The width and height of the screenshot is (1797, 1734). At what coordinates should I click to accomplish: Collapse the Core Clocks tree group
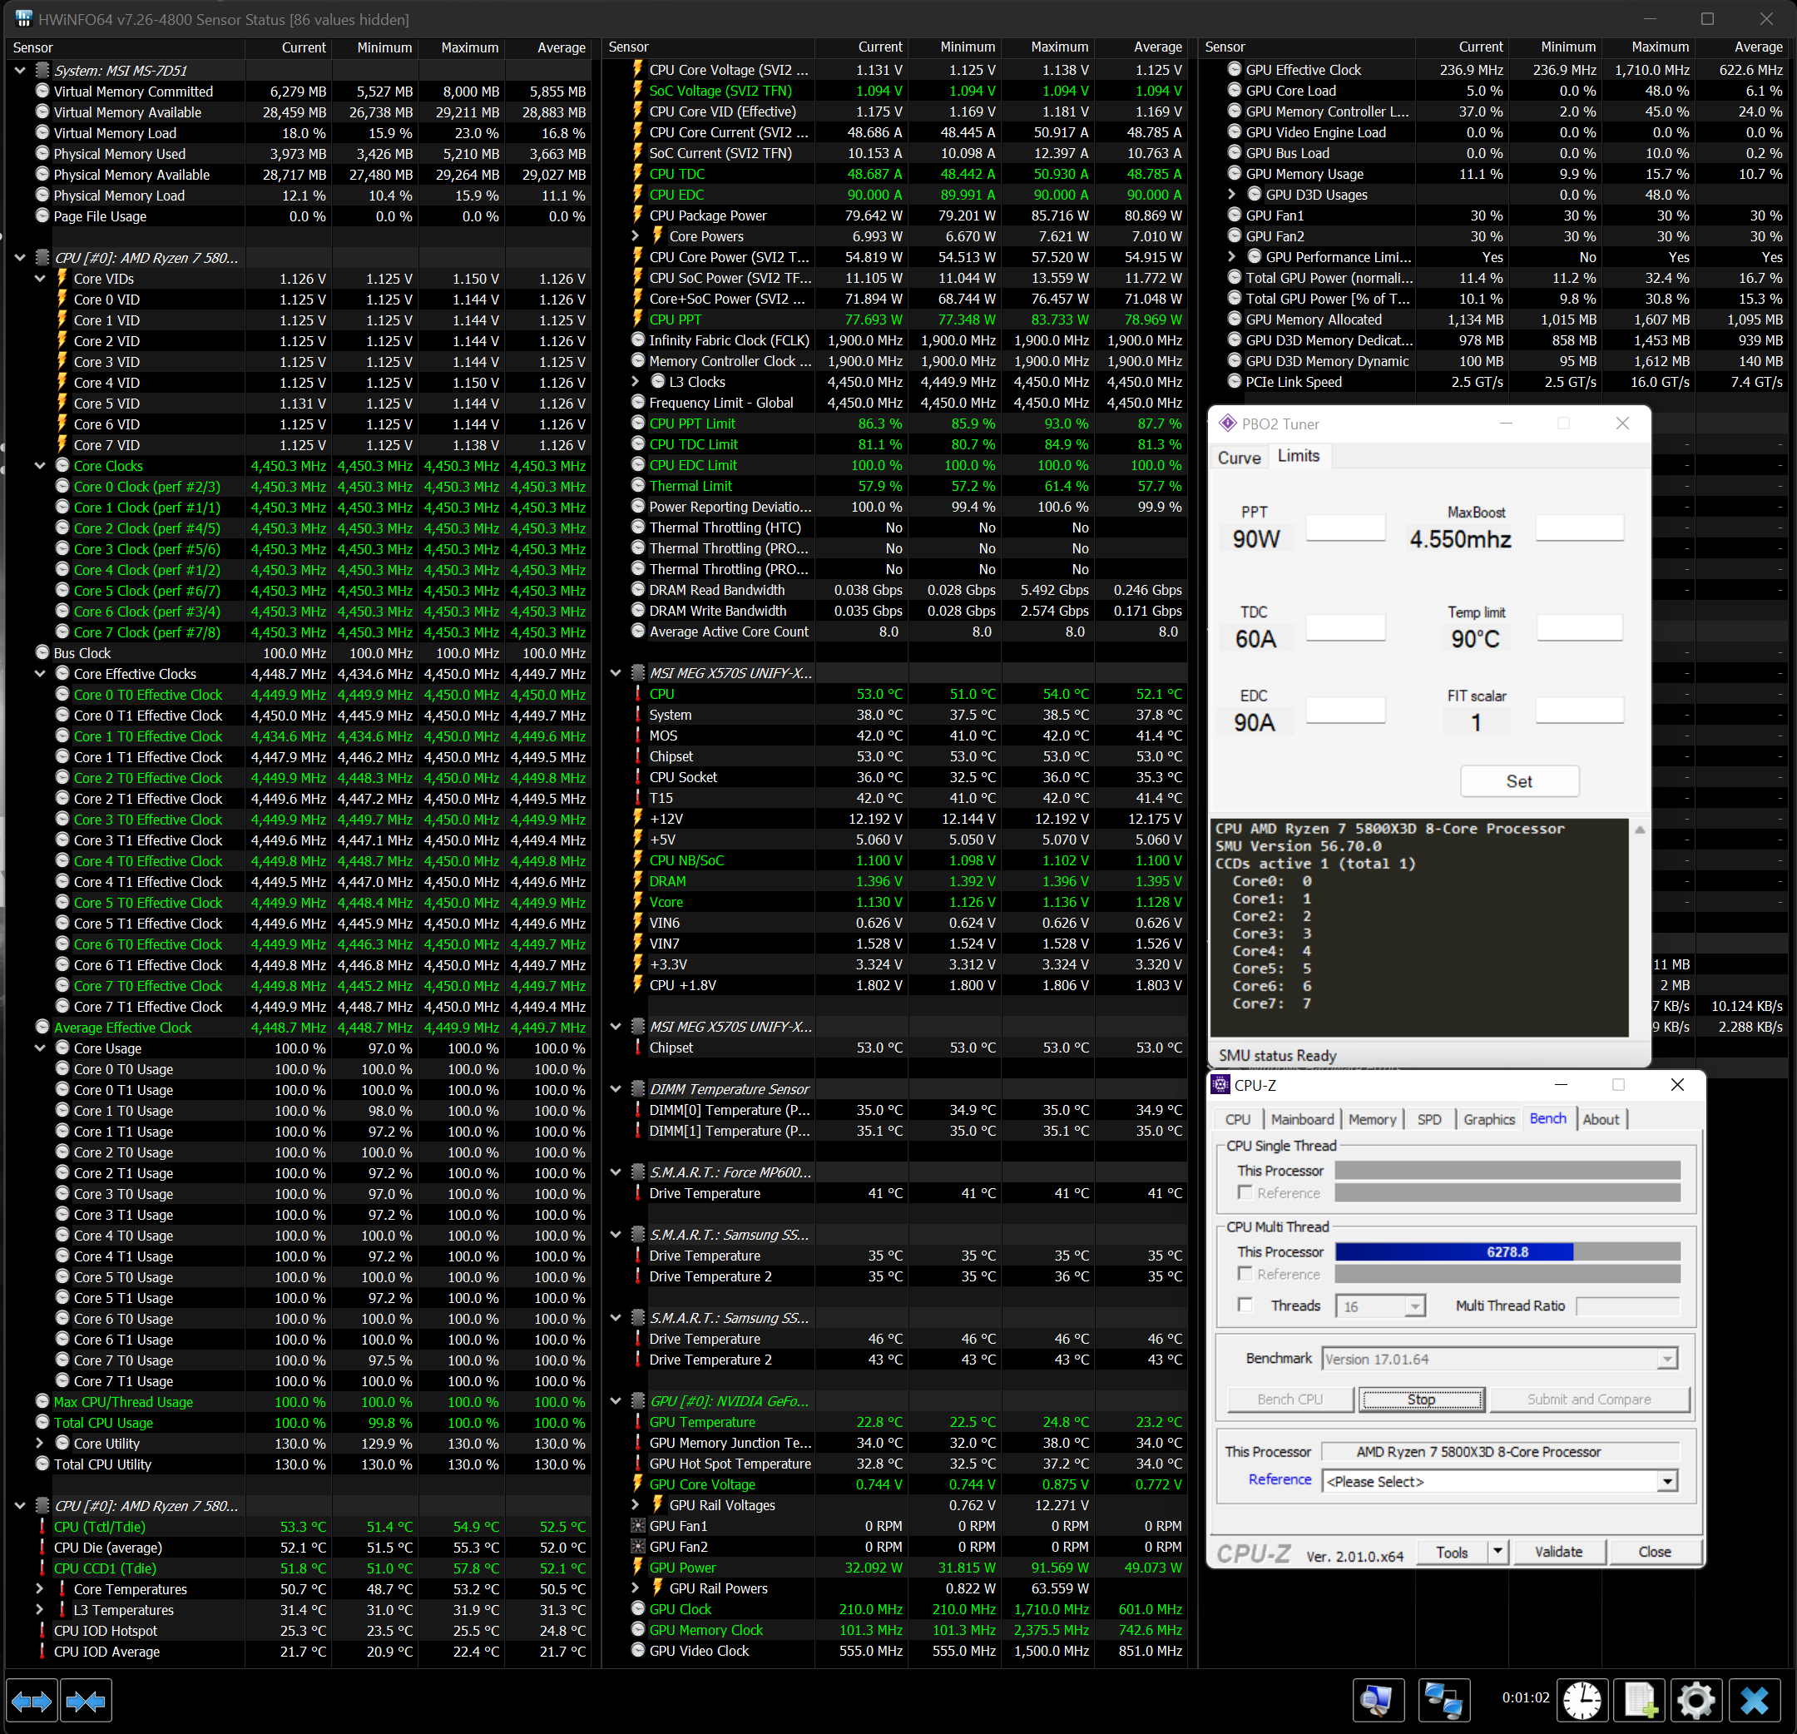point(40,466)
